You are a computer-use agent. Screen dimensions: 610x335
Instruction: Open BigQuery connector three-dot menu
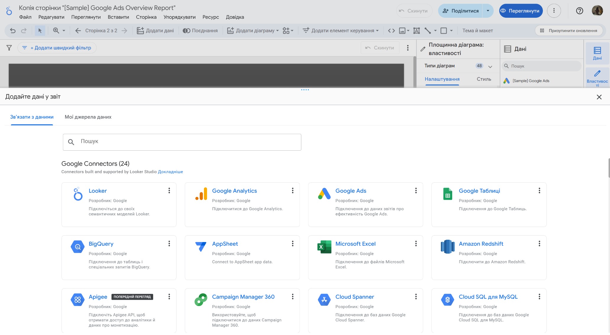coord(169,244)
